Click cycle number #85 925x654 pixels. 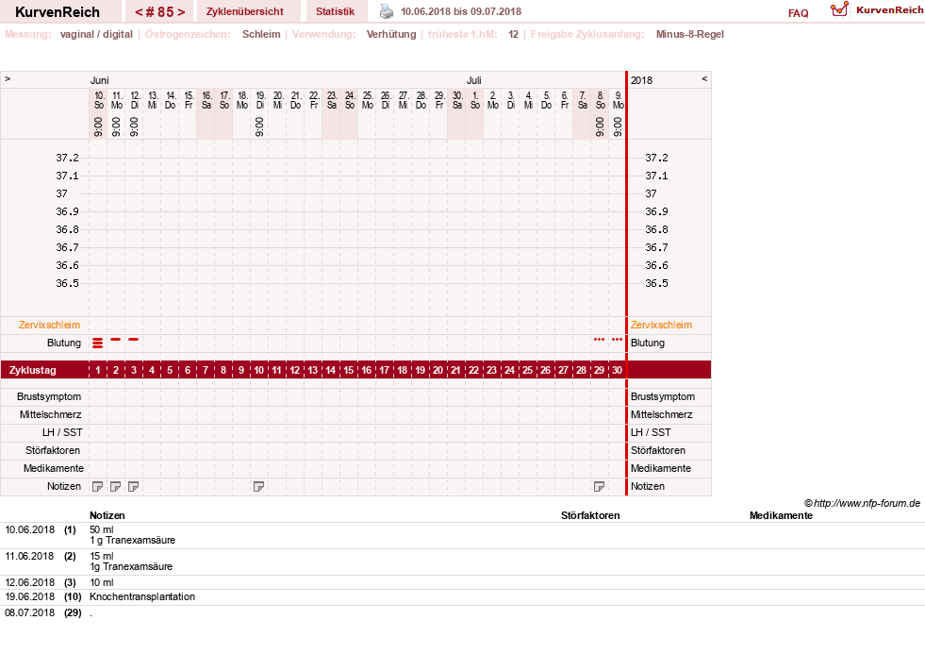point(160,12)
